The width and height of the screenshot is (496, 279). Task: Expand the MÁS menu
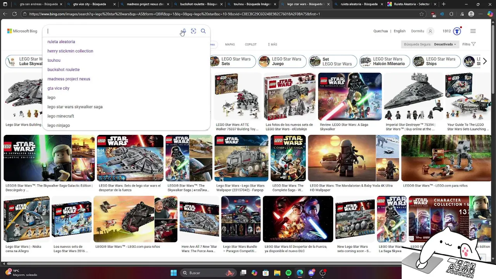pos(272,45)
